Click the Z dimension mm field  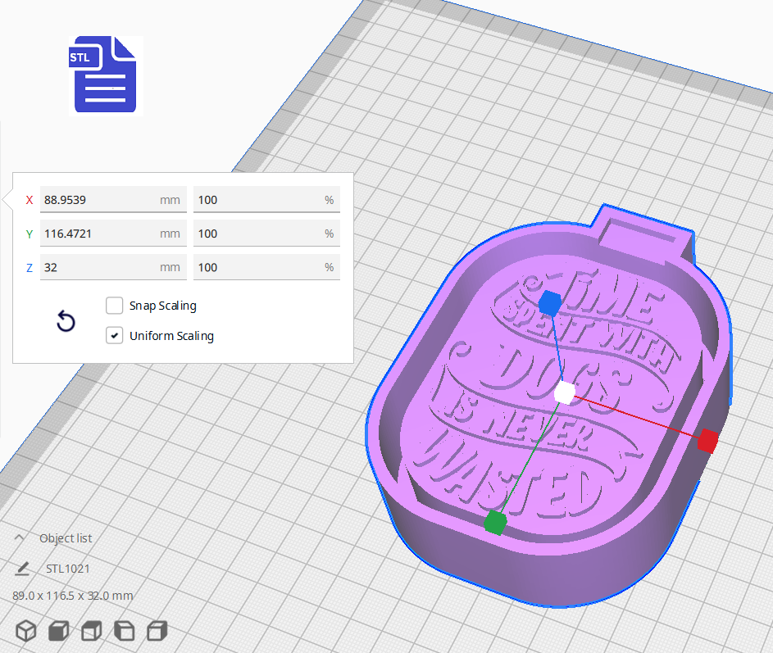point(112,266)
